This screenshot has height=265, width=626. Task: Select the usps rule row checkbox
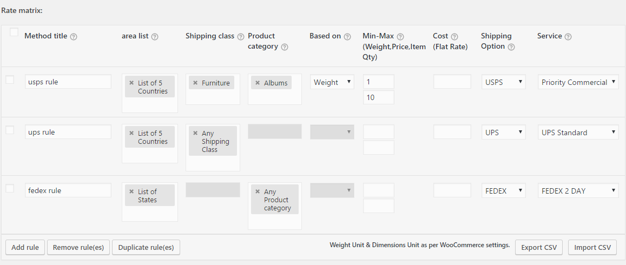[10, 79]
